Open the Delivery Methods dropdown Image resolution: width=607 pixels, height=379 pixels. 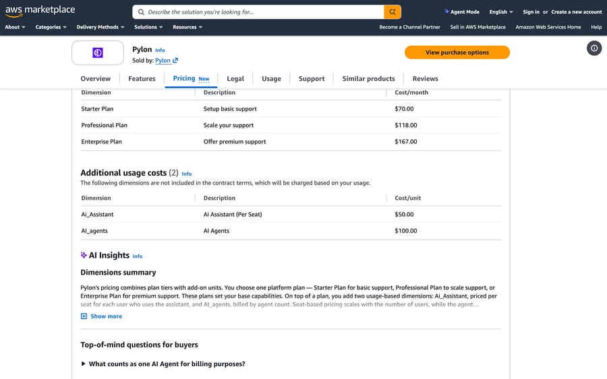(100, 27)
